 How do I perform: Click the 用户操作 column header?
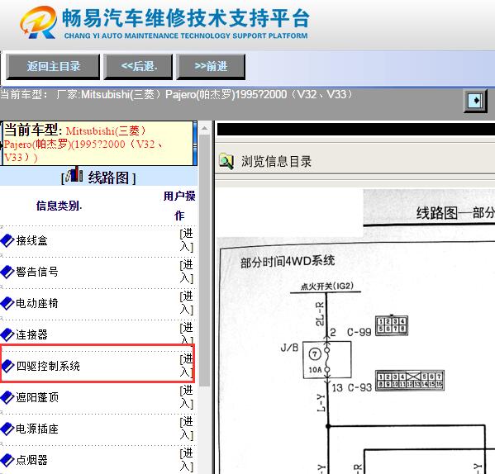pos(179,206)
